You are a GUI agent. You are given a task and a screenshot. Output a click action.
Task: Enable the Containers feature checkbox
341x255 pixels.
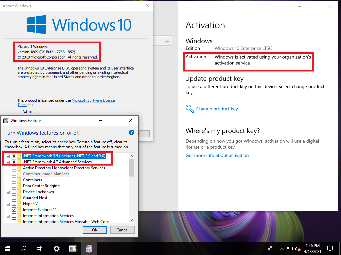pos(14,180)
